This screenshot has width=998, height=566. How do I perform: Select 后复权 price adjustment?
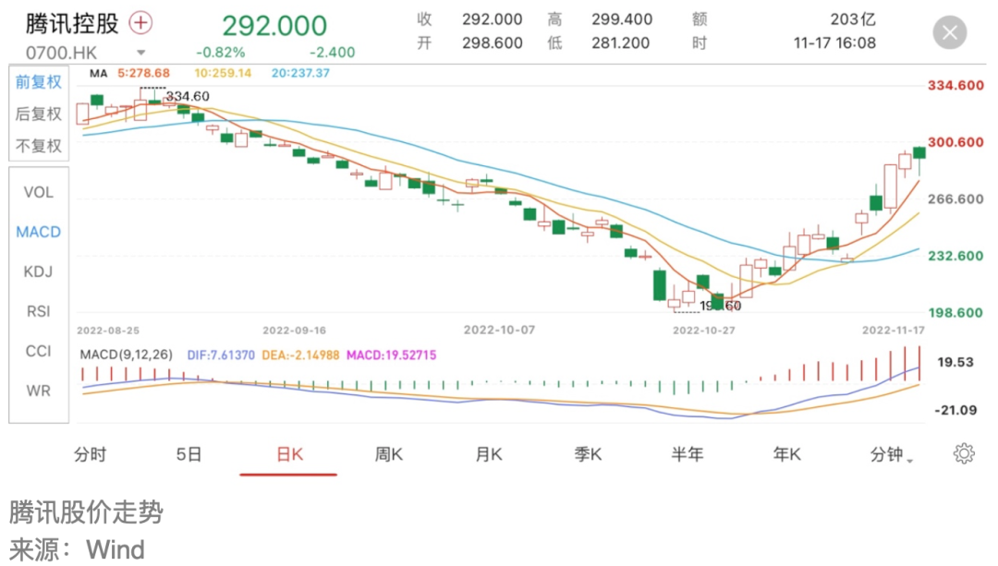39,114
